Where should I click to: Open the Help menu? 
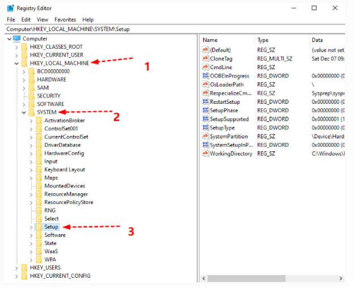pos(88,20)
